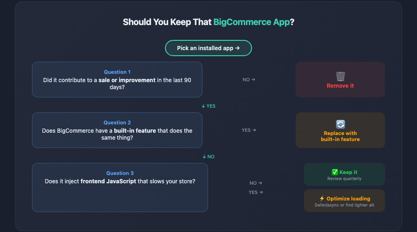417x232 pixels.
Task: Select the Question 3 card
Action: (x=120, y=187)
